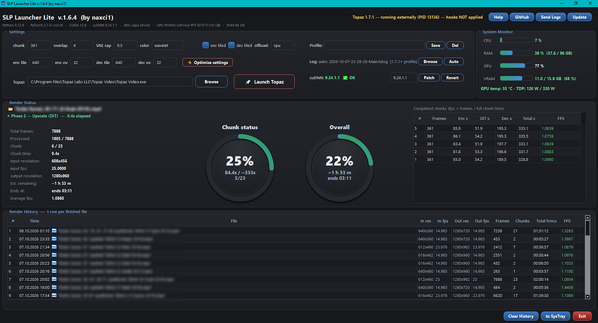Select completed chunk row 5
598x323 pixels.
(497, 128)
